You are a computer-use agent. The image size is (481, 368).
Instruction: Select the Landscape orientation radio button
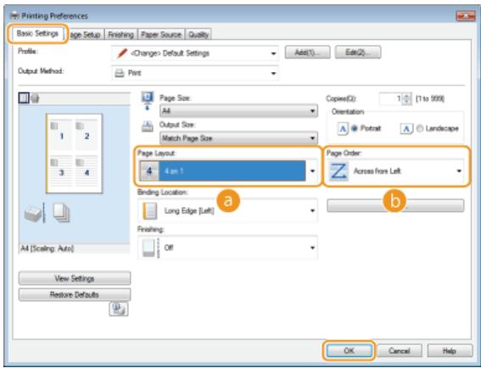point(420,129)
